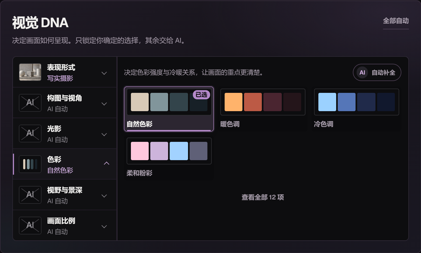Expand the 视野与景深 section chevron
This screenshot has width=421, height=253.
click(104, 196)
